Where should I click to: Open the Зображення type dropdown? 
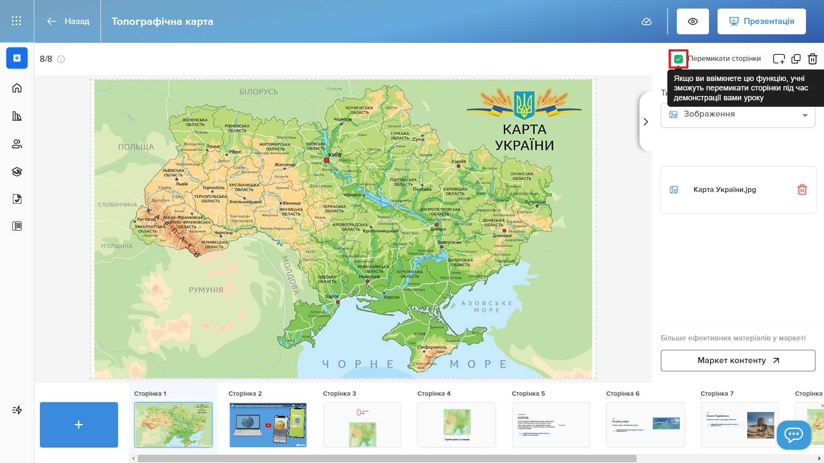coord(738,115)
